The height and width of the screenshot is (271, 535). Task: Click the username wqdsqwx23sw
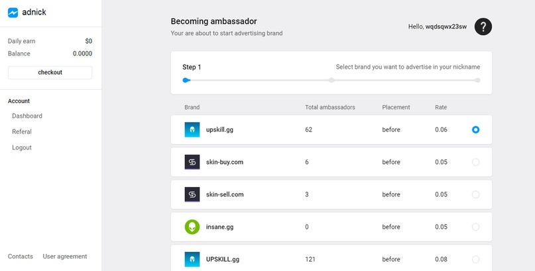click(446, 27)
